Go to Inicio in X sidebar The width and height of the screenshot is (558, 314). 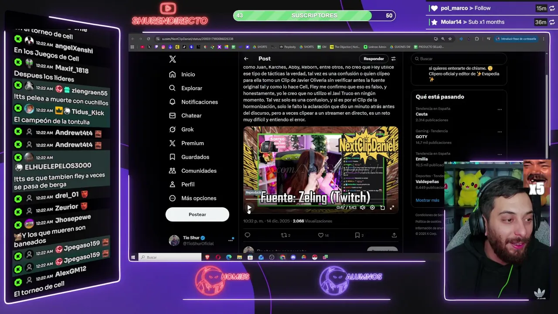tap(182, 75)
